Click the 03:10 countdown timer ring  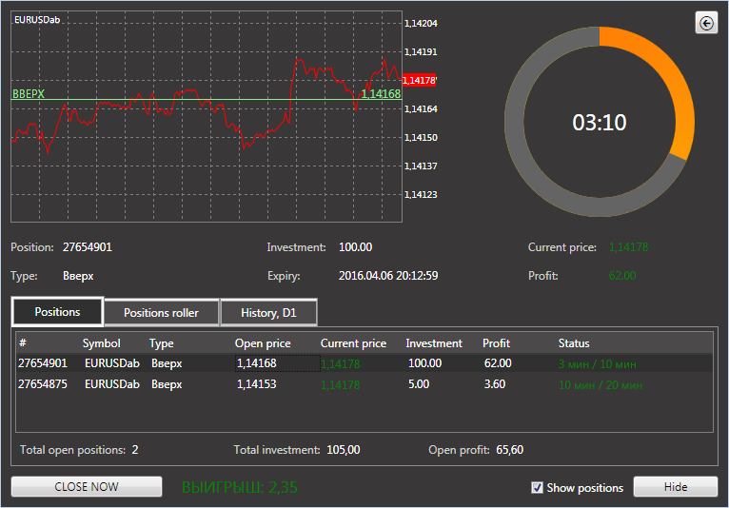(x=600, y=122)
